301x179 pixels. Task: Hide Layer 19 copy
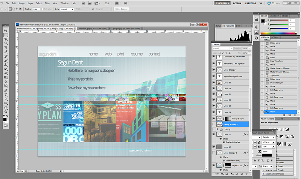[214, 70]
